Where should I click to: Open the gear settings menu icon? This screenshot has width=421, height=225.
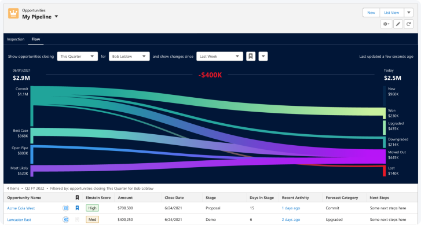pyautogui.click(x=386, y=24)
